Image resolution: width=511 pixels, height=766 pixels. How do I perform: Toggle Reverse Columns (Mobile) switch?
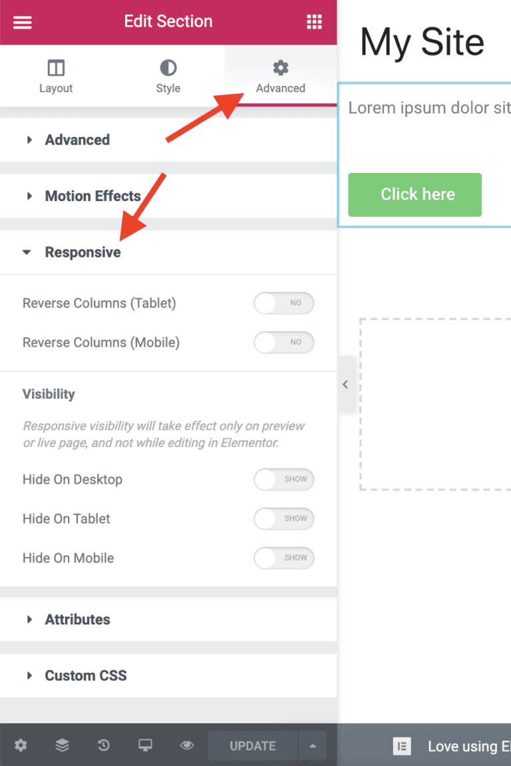[x=283, y=343]
